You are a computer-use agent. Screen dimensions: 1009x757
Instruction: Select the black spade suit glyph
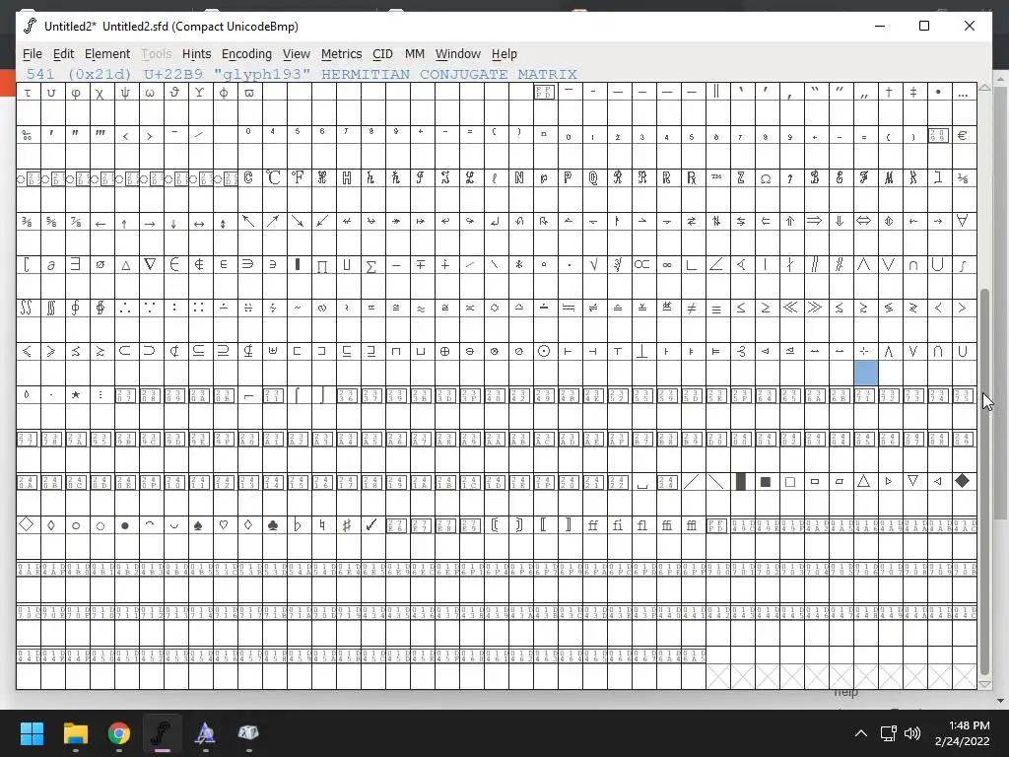[198, 525]
